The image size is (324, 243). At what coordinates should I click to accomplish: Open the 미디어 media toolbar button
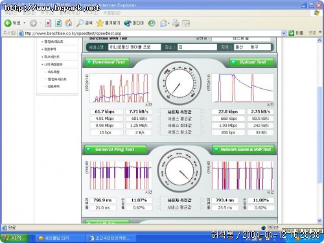click(x=133, y=23)
